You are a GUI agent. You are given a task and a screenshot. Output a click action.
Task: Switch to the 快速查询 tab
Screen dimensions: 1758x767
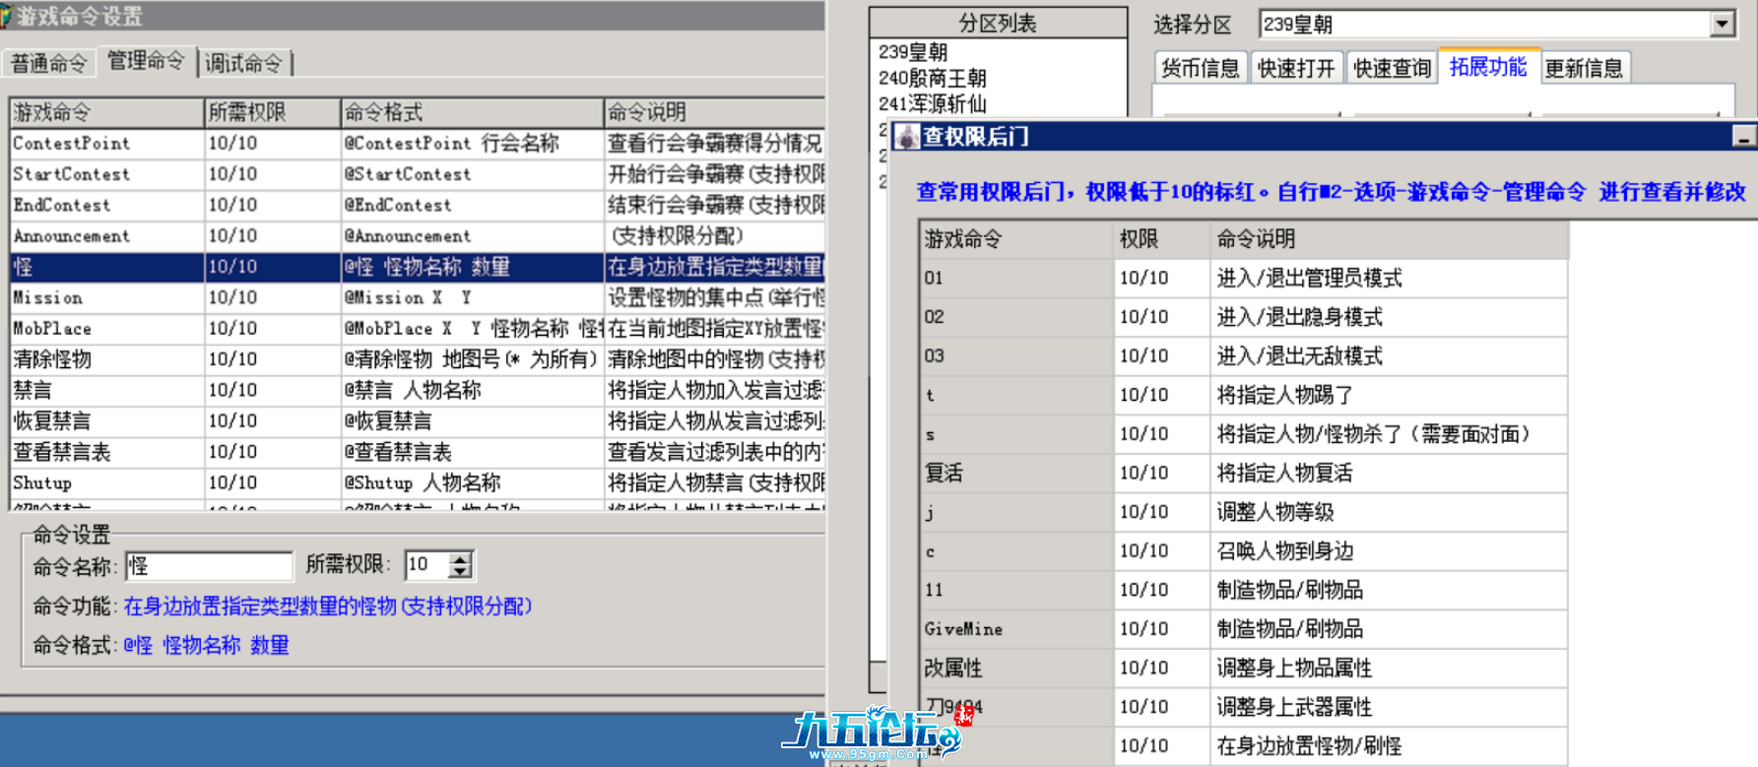click(1392, 68)
